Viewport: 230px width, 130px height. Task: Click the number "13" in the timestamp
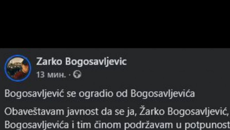point(40,75)
